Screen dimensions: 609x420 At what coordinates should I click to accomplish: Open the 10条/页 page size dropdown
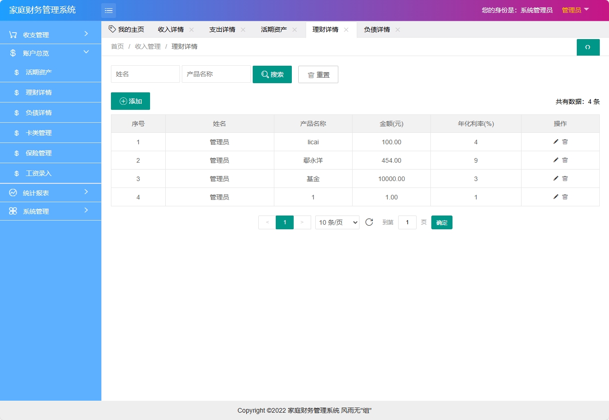click(337, 222)
